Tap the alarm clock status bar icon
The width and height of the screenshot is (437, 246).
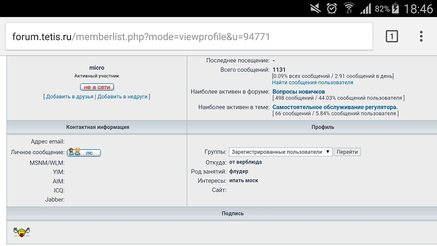332,8
